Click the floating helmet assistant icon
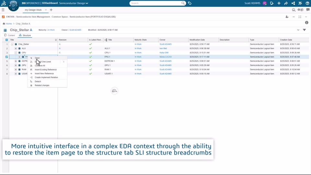This screenshot has height=175, width=311. 114,91
